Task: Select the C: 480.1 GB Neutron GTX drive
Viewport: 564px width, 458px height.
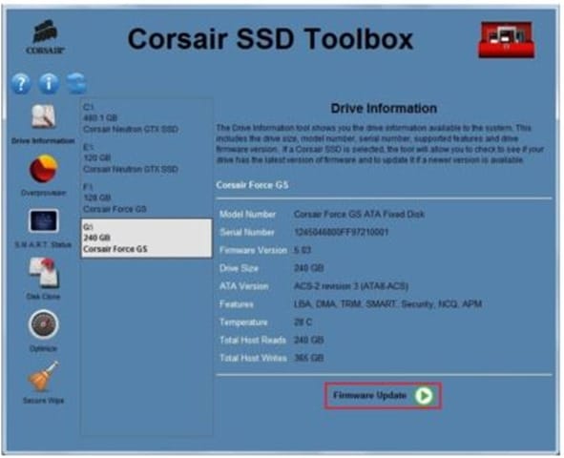Action: [146, 118]
